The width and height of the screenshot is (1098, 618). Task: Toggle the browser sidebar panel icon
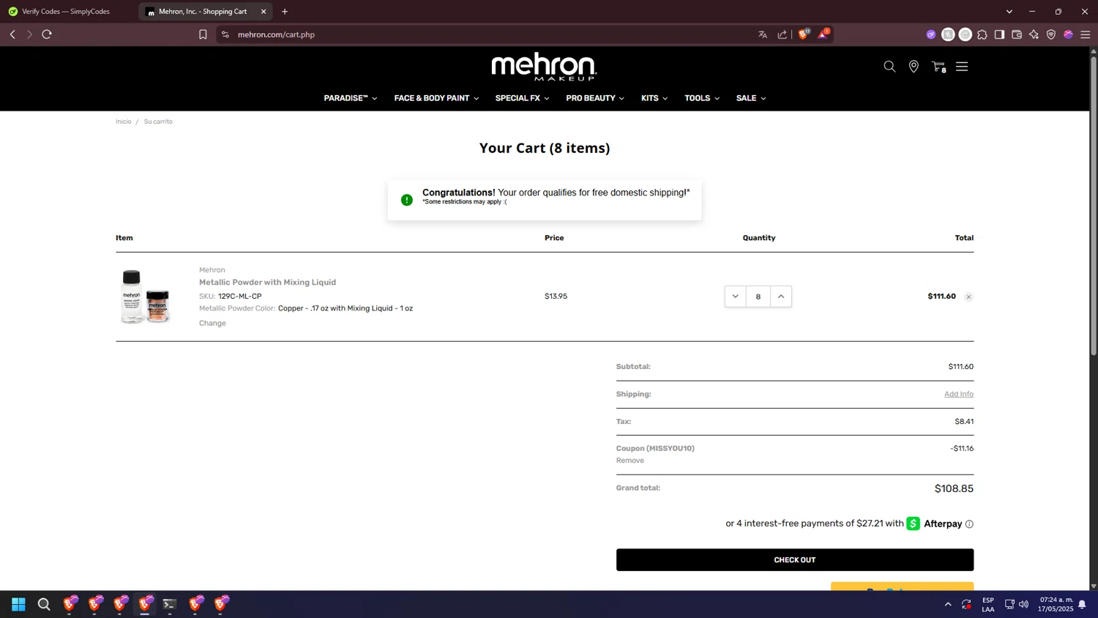pos(999,34)
